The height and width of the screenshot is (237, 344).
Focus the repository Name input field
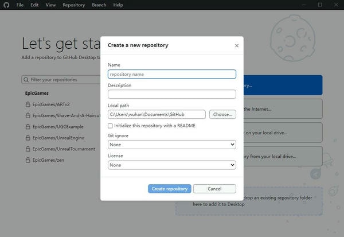(x=172, y=74)
